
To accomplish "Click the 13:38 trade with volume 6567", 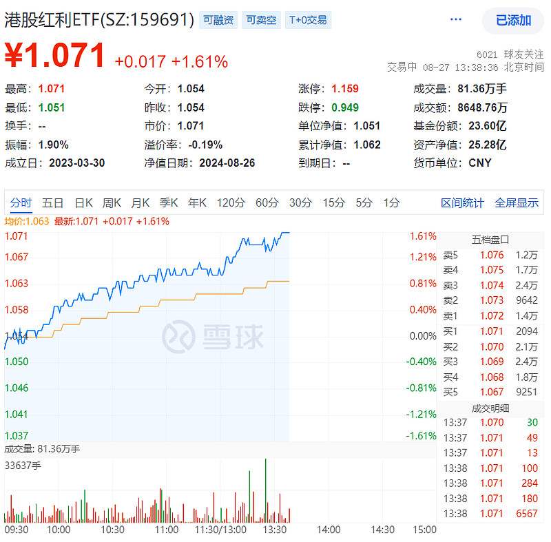I will point(490,514).
